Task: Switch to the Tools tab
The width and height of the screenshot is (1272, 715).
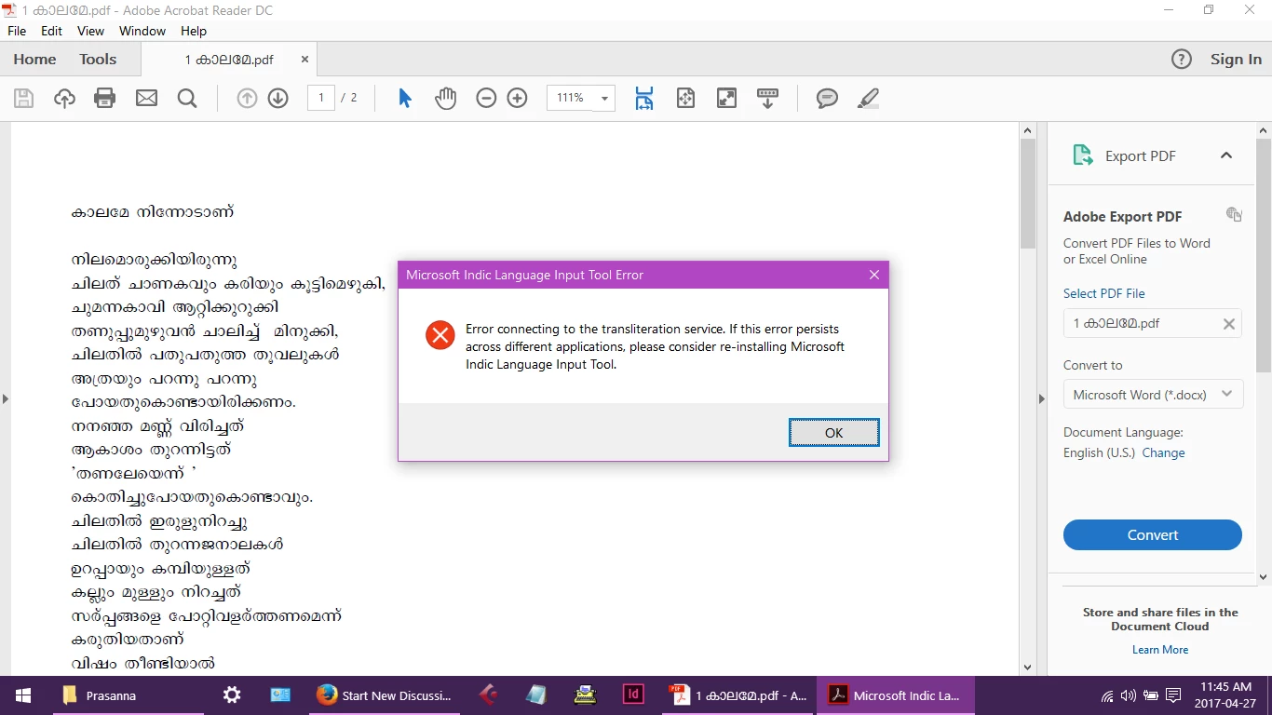Action: click(x=98, y=59)
